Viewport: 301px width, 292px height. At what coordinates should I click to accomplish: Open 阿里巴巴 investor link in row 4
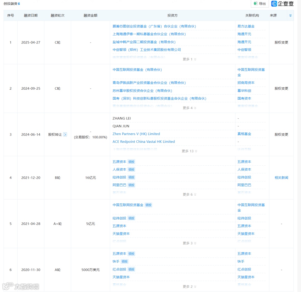tap(119, 185)
